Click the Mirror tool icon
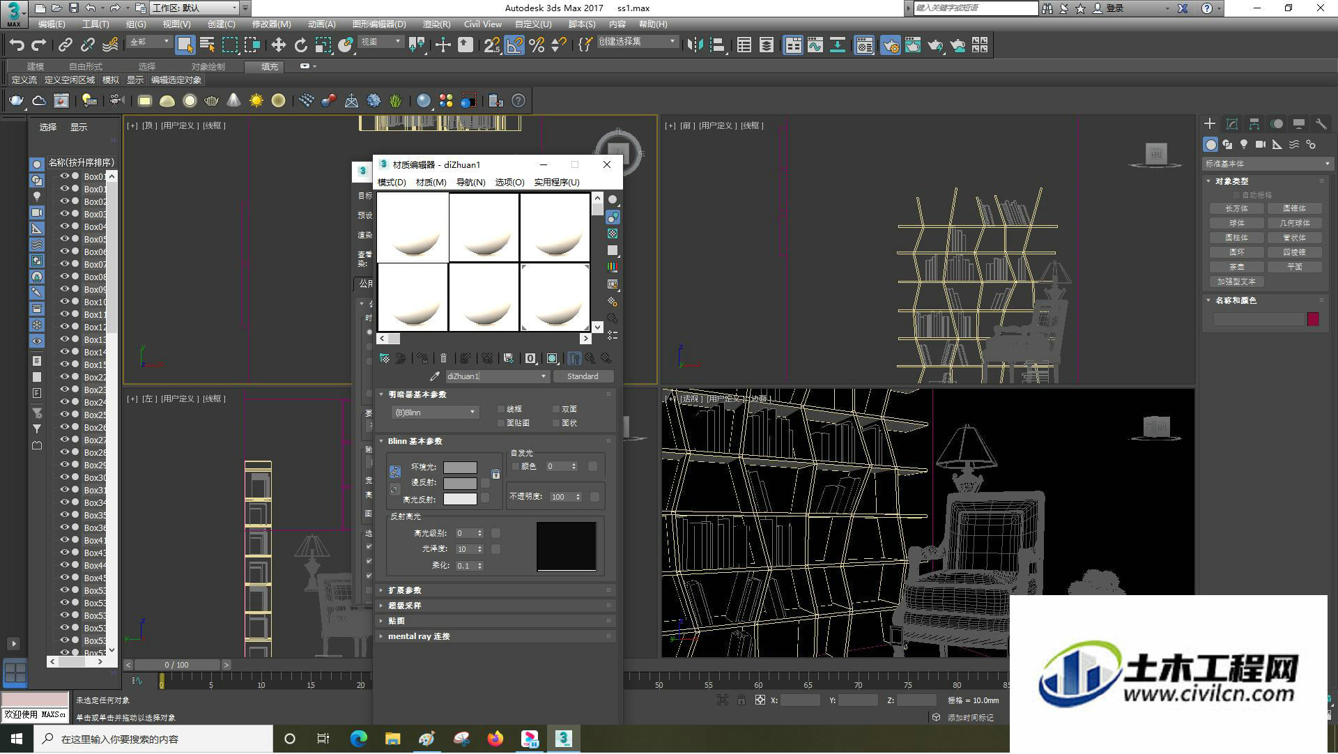The height and width of the screenshot is (754, 1338). pos(695,45)
